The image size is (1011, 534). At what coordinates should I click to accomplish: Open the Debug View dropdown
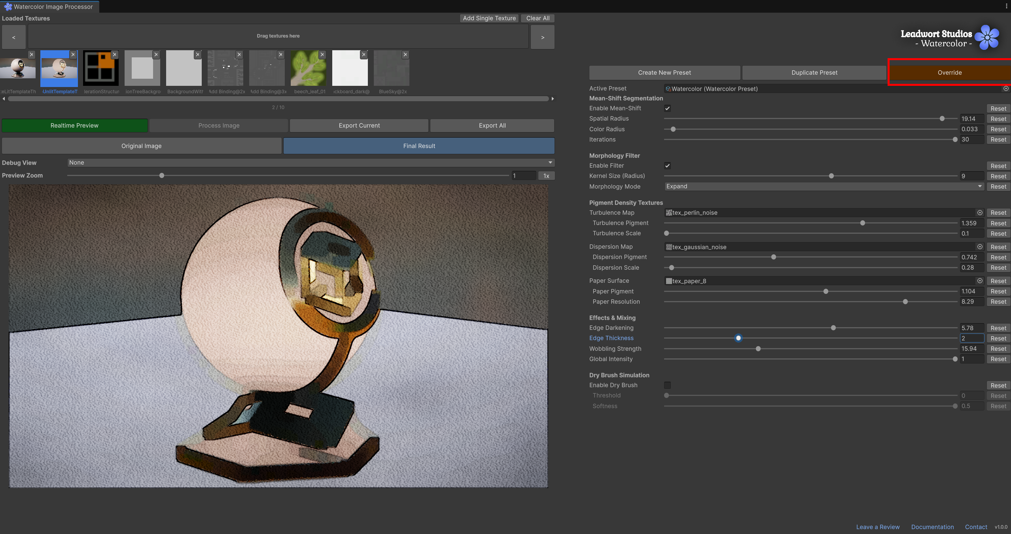(311, 163)
